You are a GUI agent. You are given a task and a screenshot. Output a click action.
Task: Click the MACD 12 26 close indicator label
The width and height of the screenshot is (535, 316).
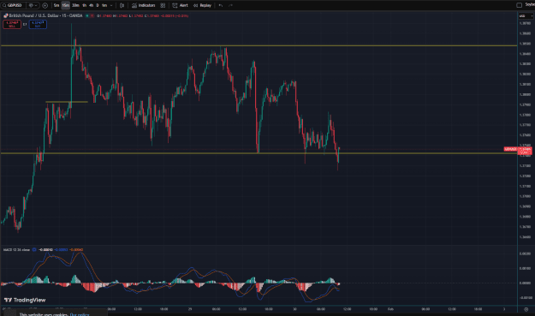[16, 250]
